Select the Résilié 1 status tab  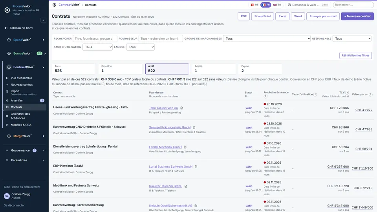pos(214,69)
